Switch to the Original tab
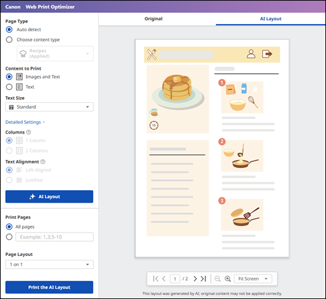The image size is (326, 299). click(153, 19)
